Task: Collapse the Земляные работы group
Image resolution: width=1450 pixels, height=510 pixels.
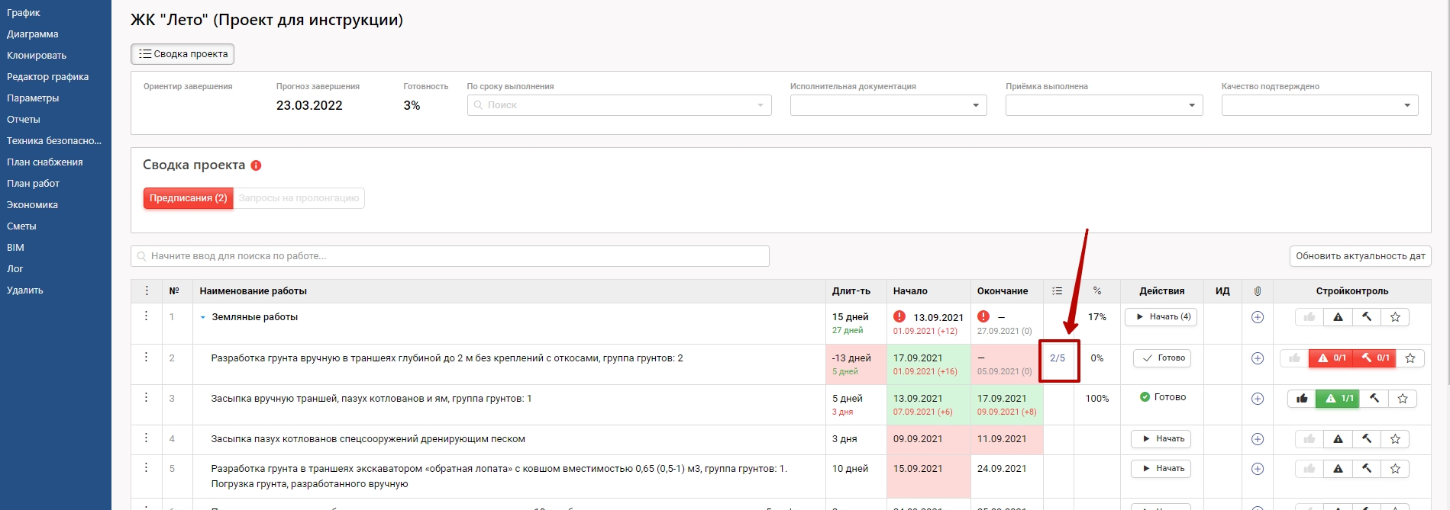Action: pos(203,317)
